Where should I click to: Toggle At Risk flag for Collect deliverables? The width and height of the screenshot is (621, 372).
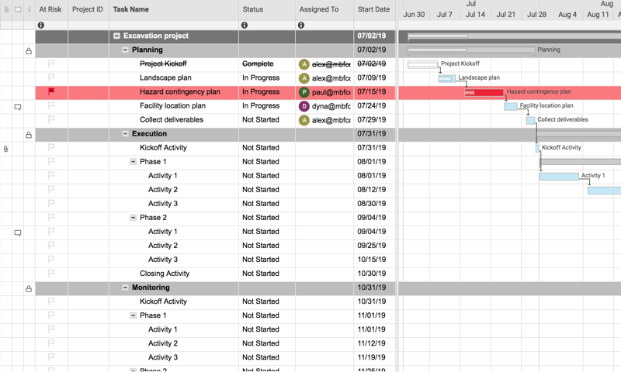point(51,119)
